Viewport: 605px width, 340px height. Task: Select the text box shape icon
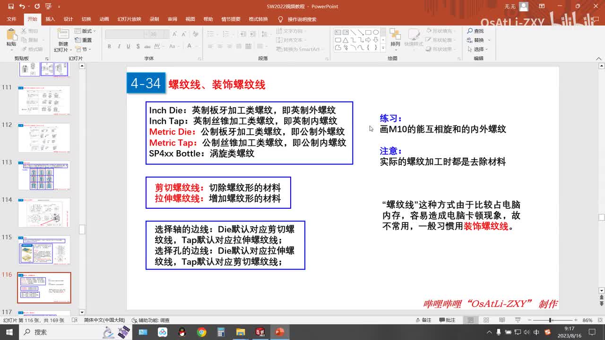tap(338, 33)
